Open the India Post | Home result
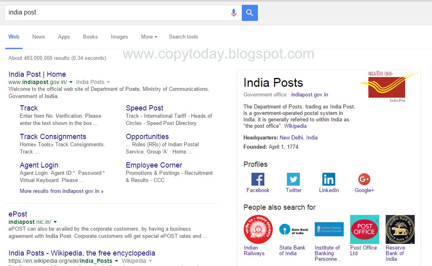This screenshot has width=432, height=266. click(37, 74)
